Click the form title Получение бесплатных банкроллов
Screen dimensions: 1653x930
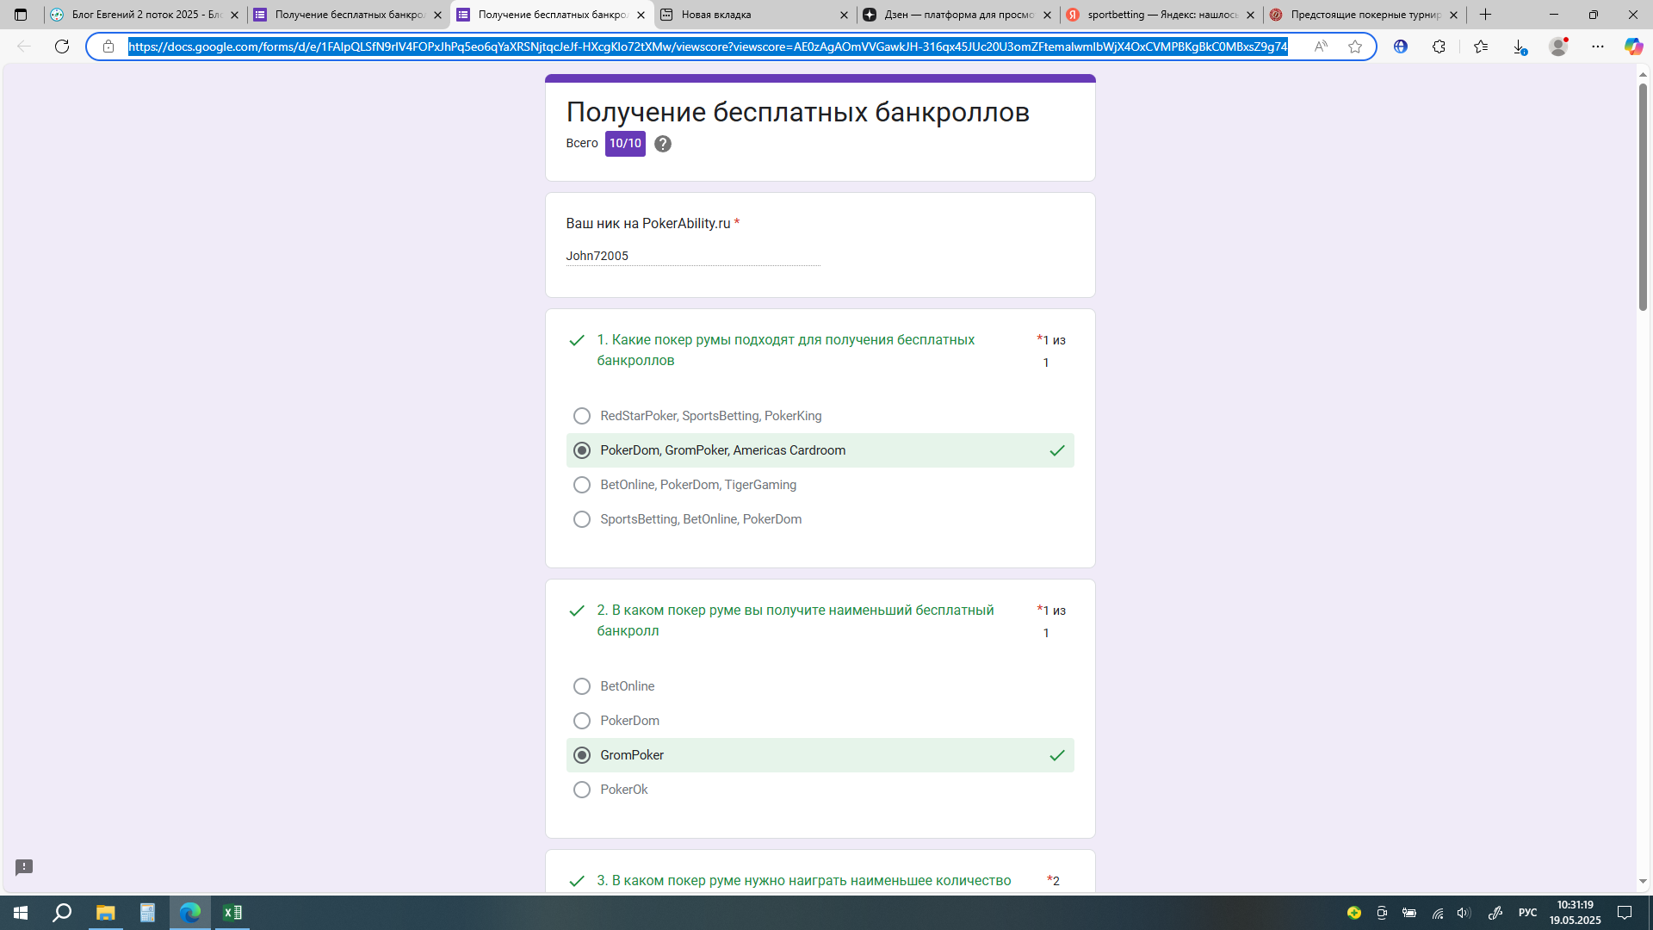798,112
